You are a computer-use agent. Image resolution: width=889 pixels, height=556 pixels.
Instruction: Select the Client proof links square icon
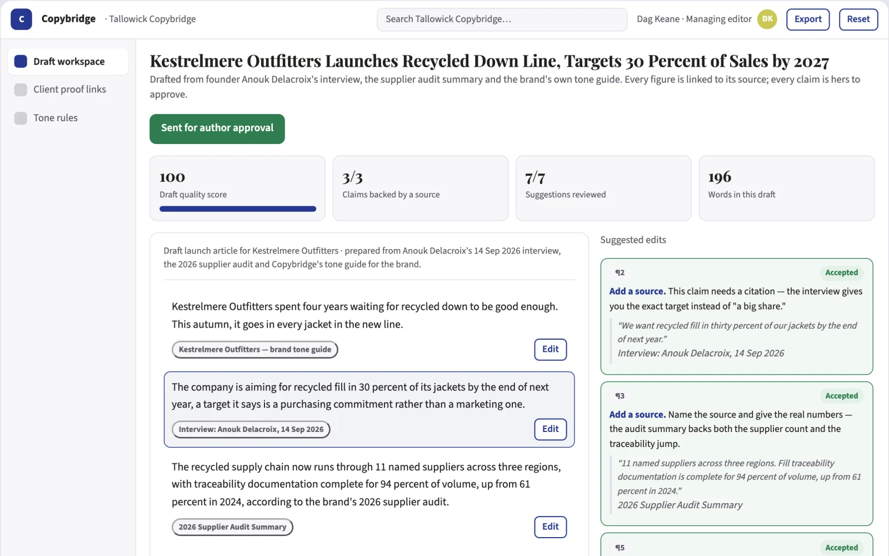pos(21,90)
